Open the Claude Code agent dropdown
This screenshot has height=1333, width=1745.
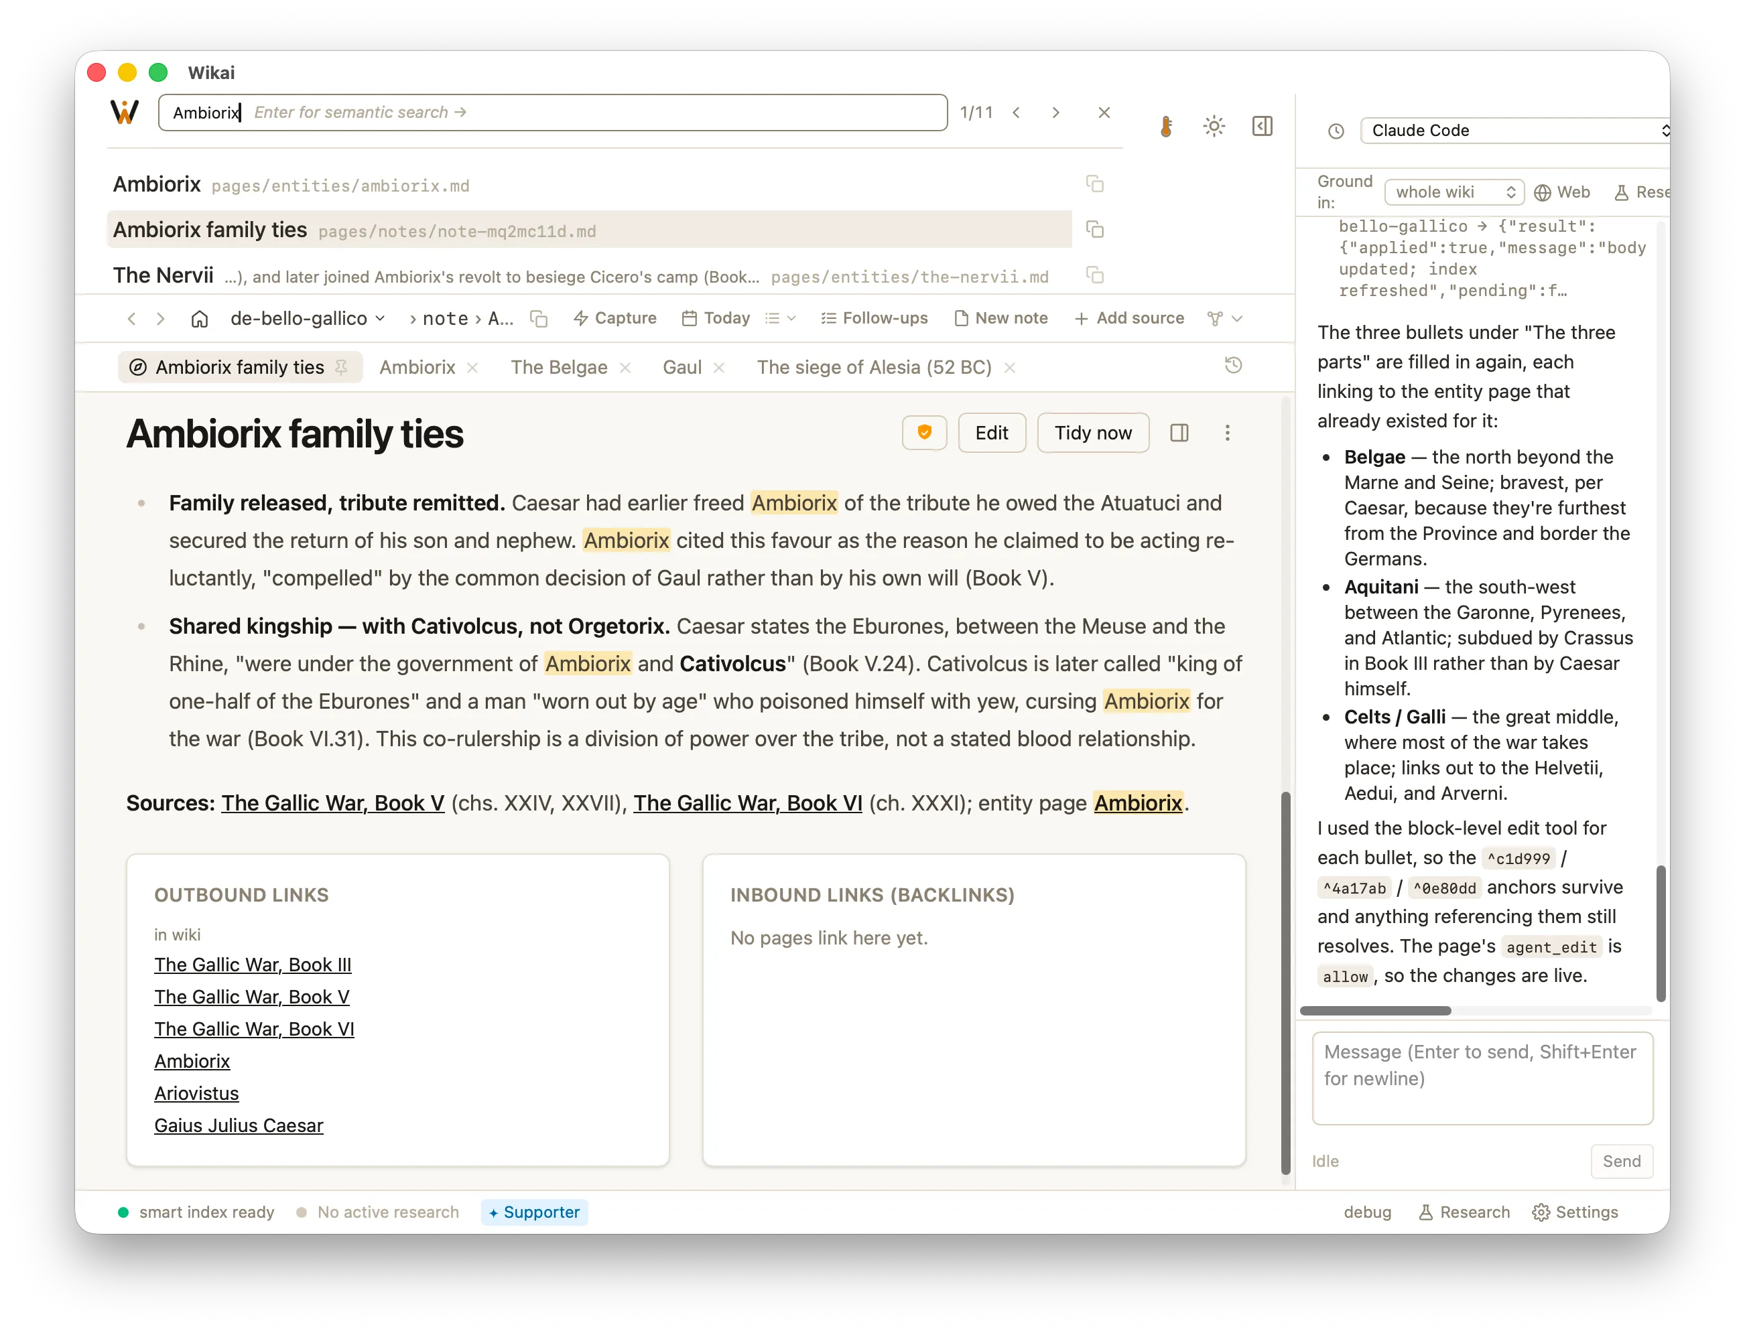tap(1514, 130)
